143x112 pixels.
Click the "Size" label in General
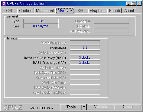coord(16,26)
